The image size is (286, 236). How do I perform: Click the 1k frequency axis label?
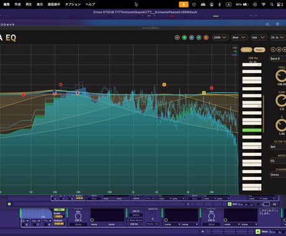tap(133, 192)
